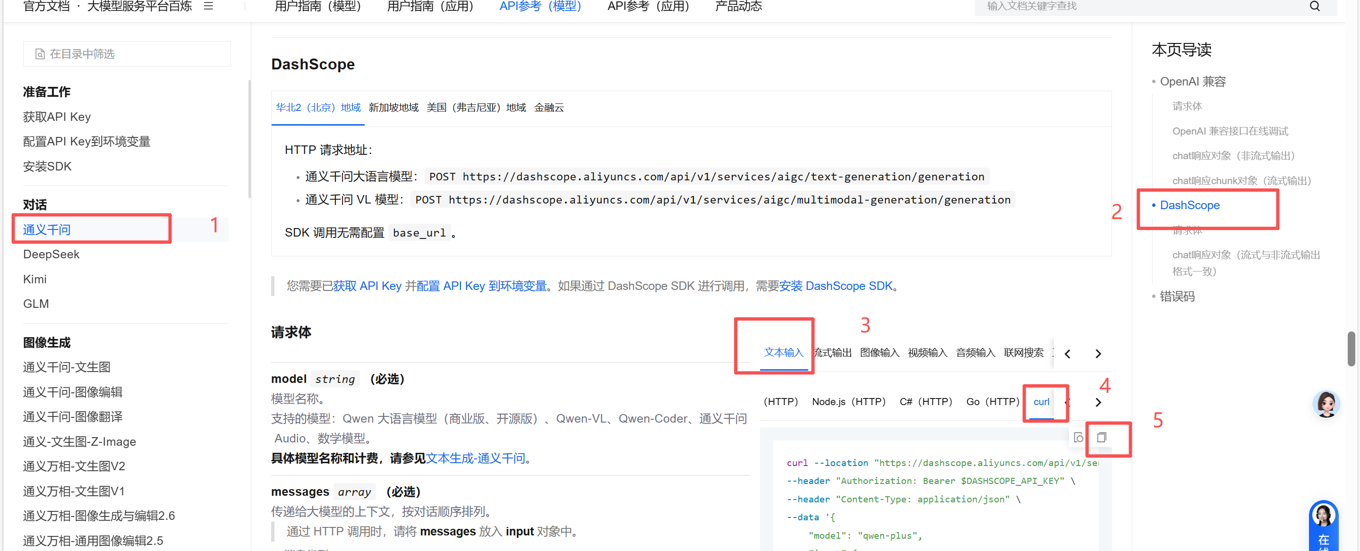The image size is (1360, 551).
Task: Open 用户指南（应用） top menu
Action: click(430, 6)
